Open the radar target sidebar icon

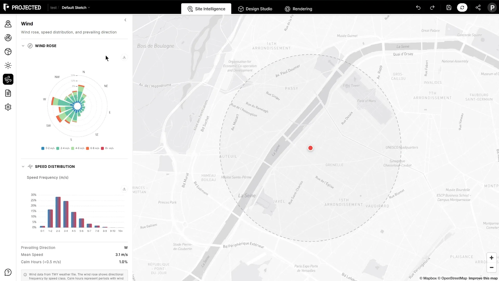(x=8, y=38)
